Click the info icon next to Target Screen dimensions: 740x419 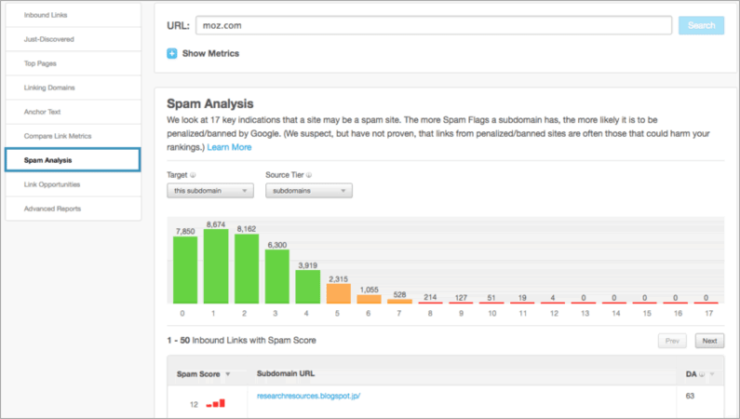[x=194, y=174]
